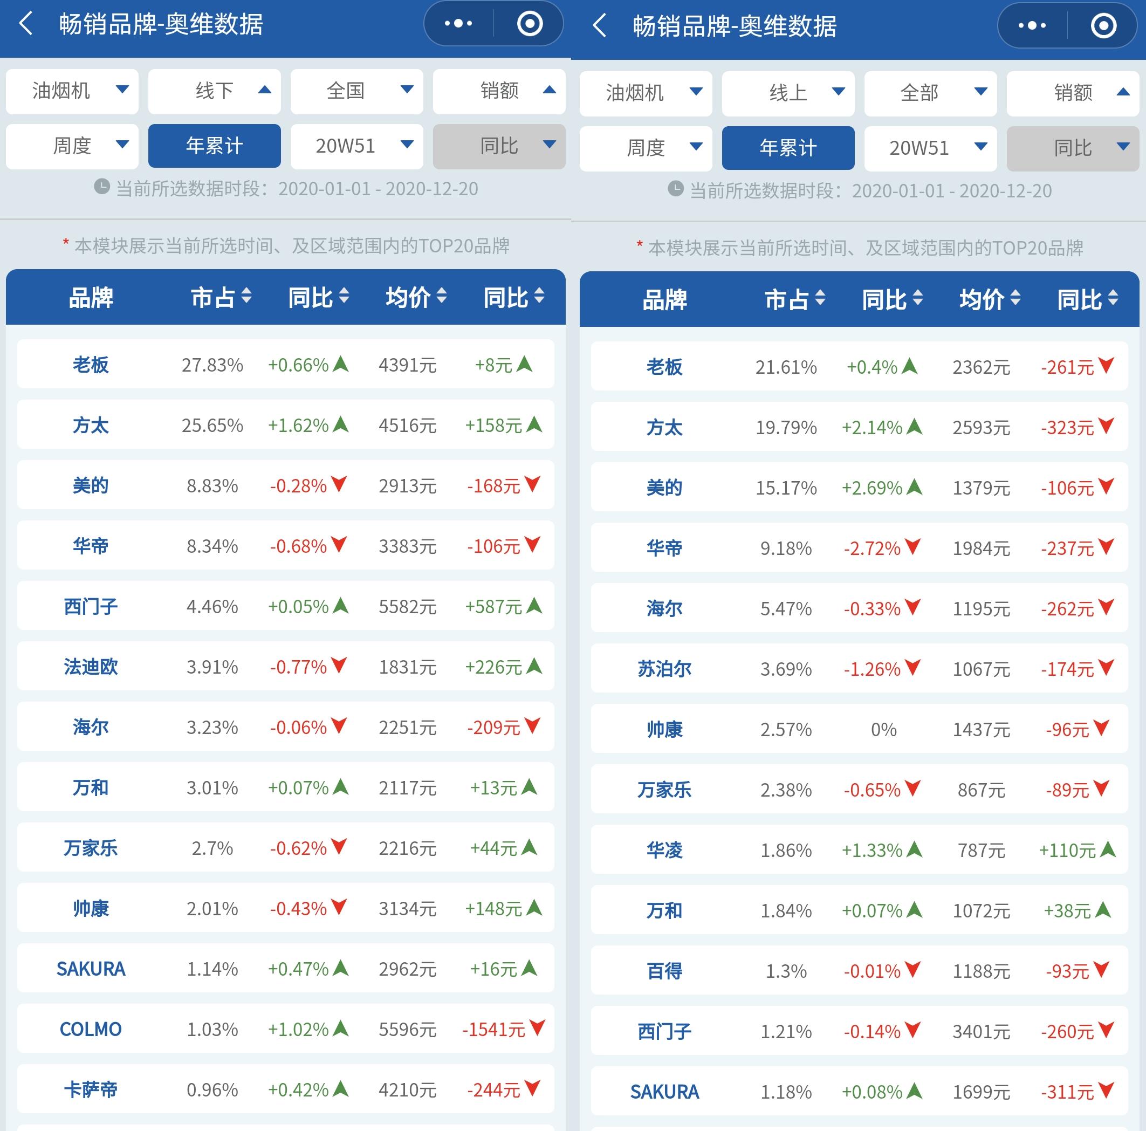Open the 20W51 week selector dropdown
The height and width of the screenshot is (1131, 1146).
pyautogui.click(x=356, y=146)
